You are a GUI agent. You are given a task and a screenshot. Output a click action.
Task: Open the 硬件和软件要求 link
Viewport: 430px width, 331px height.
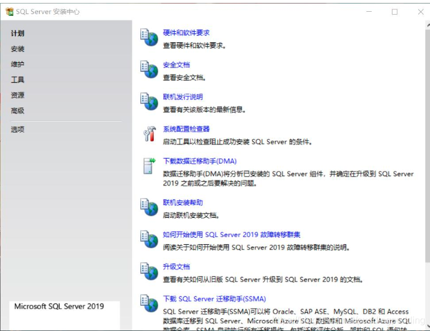[x=186, y=33]
